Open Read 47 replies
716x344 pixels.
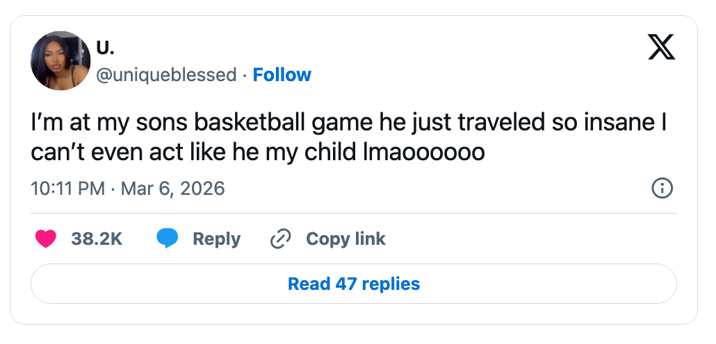pos(354,284)
